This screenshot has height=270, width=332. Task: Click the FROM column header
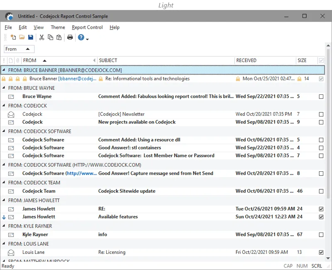tap(59, 60)
